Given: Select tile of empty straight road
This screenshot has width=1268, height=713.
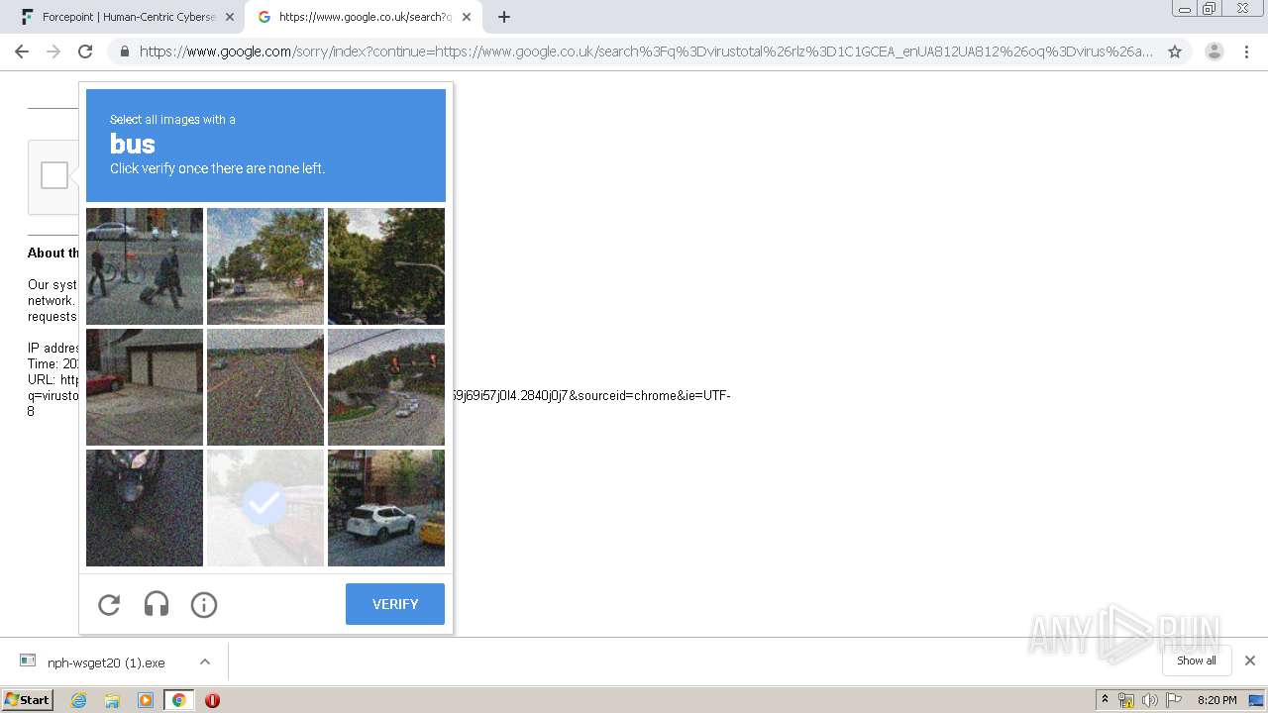Looking at the screenshot, I should pos(265,387).
